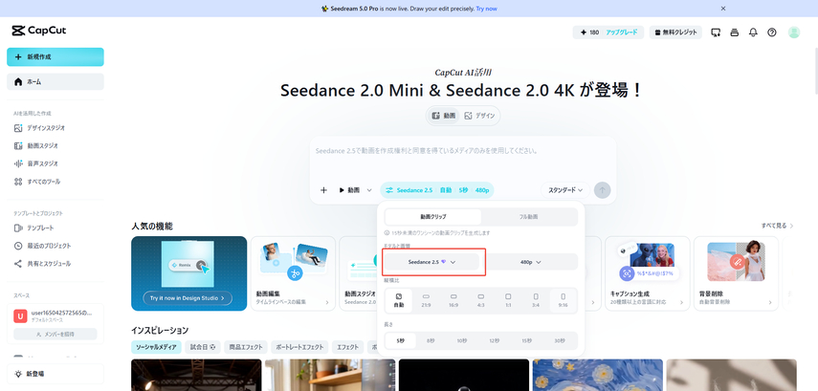The height and width of the screenshot is (391, 818).
Task: Open the notifications bell
Action: (x=753, y=33)
